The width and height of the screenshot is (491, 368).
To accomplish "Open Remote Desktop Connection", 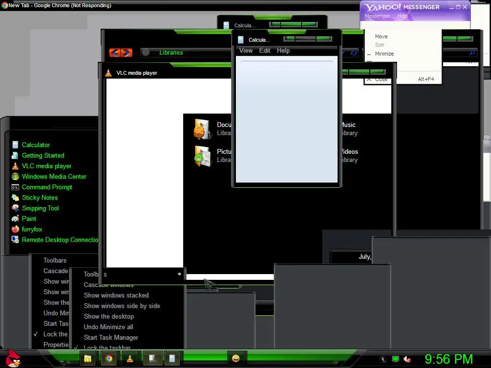I will [x=60, y=240].
